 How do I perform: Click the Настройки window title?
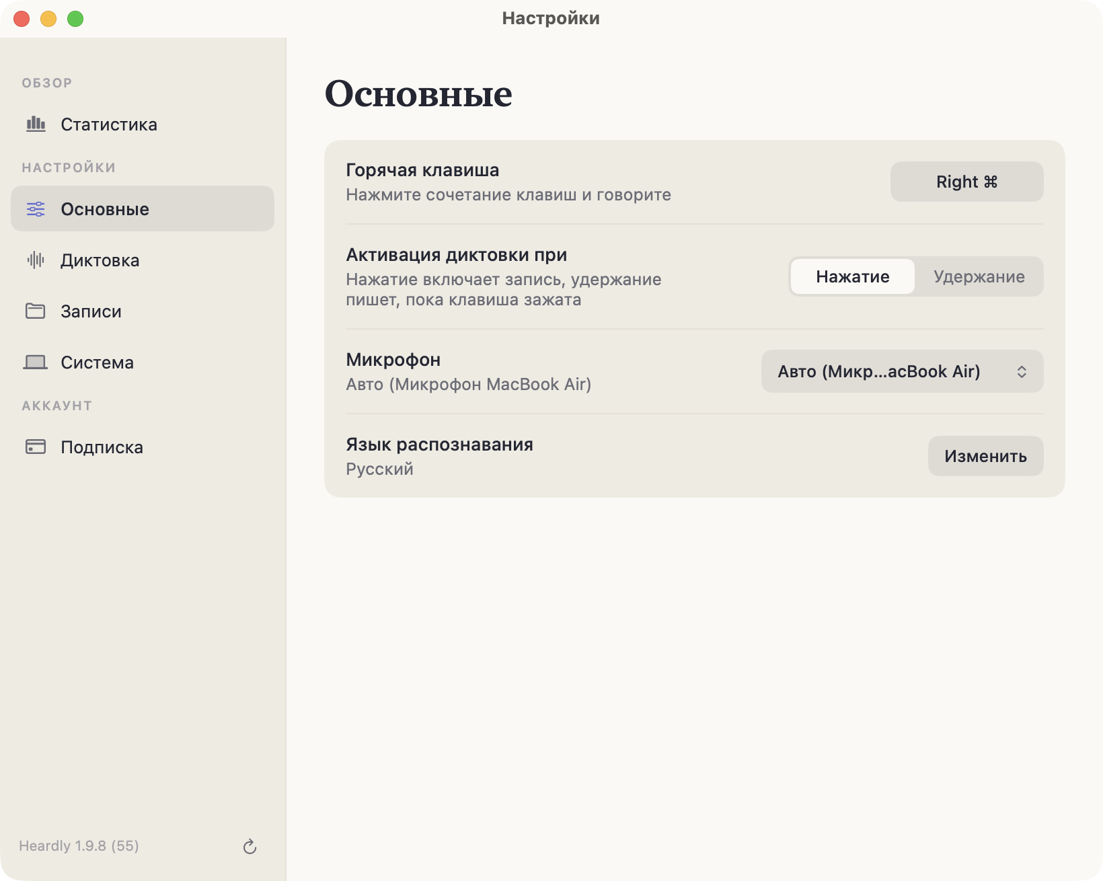551,18
